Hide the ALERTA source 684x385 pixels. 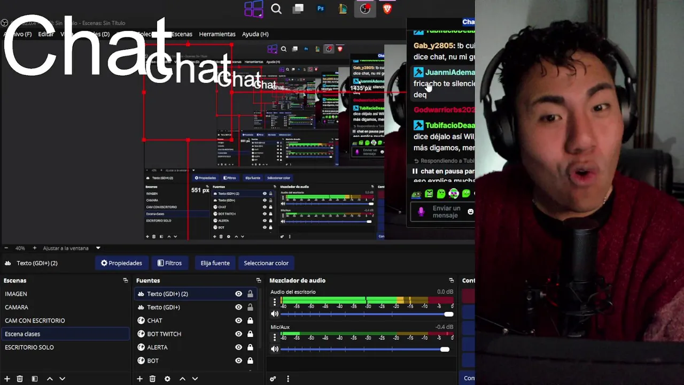click(238, 347)
